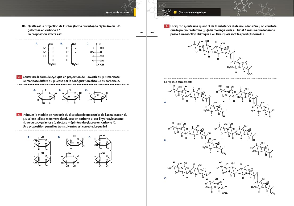
Task: Click page number 102
Action: (x=152, y=32)
